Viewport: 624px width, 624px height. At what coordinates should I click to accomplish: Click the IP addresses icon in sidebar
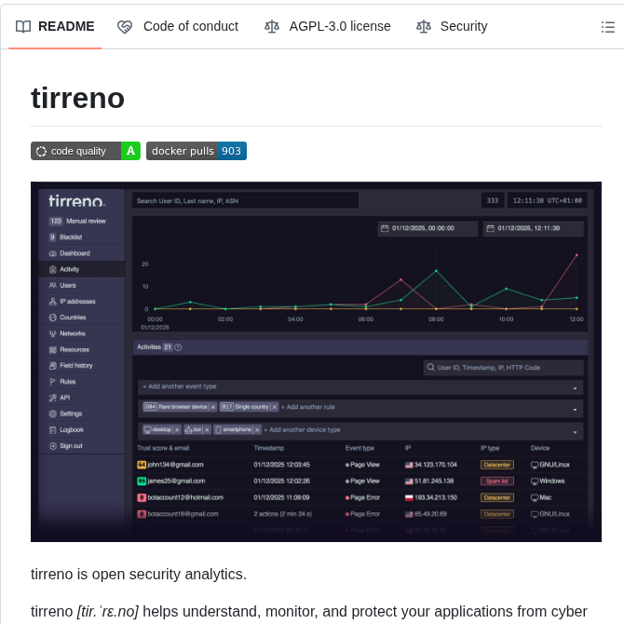52,302
